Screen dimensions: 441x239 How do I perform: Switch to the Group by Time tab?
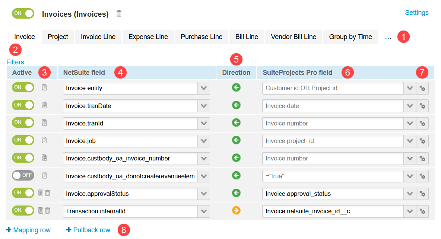tap(350, 37)
